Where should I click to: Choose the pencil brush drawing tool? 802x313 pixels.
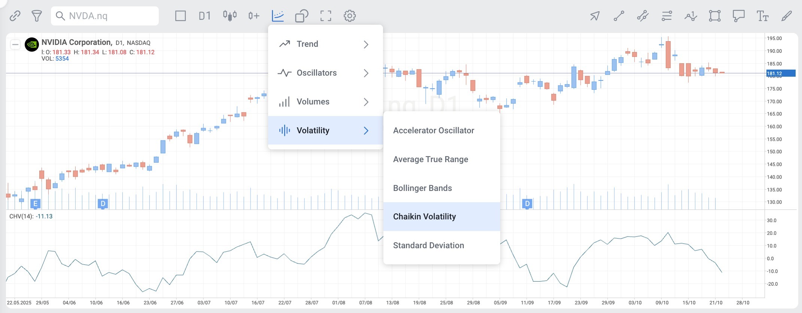click(x=787, y=16)
